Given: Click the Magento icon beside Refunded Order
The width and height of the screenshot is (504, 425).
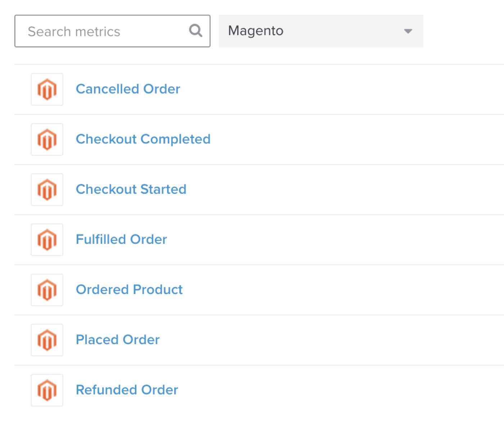Looking at the screenshot, I should point(47,390).
